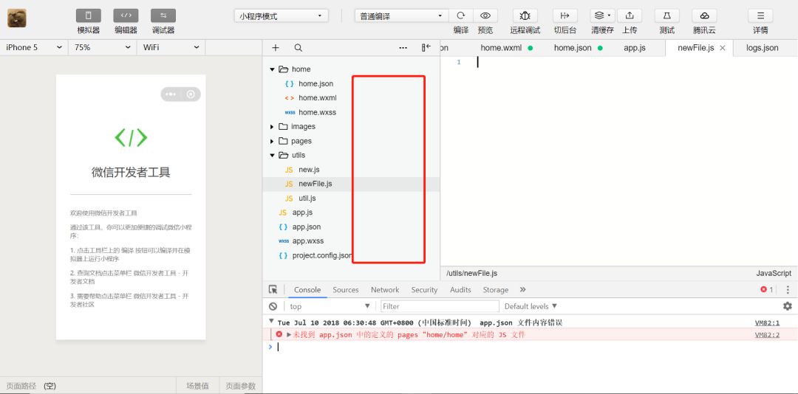Switch to the Security tab
This screenshot has width=798, height=394.
coord(424,290)
